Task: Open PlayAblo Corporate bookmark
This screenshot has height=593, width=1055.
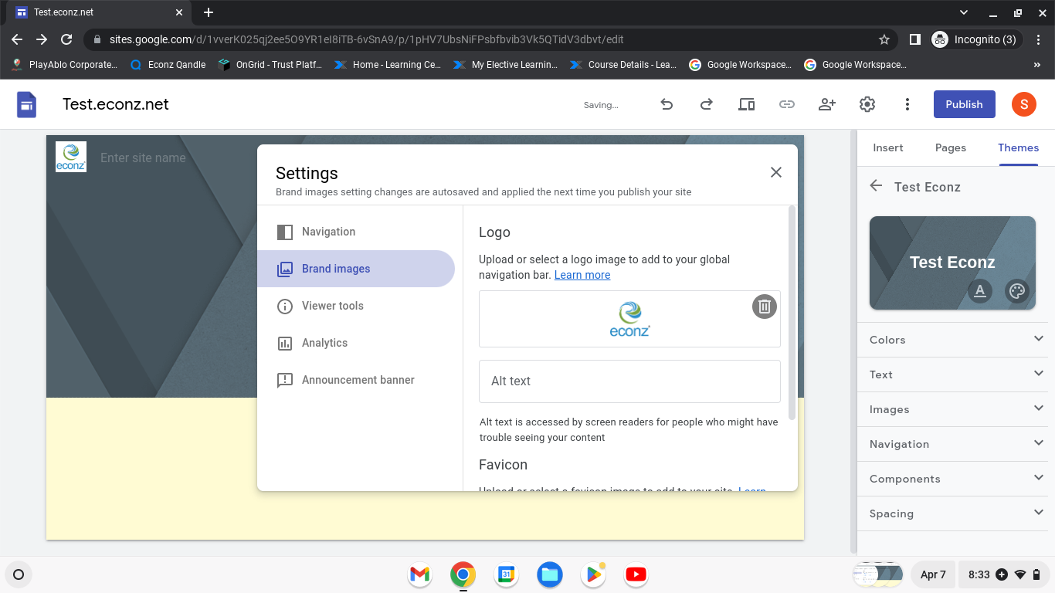Action: tap(65, 65)
